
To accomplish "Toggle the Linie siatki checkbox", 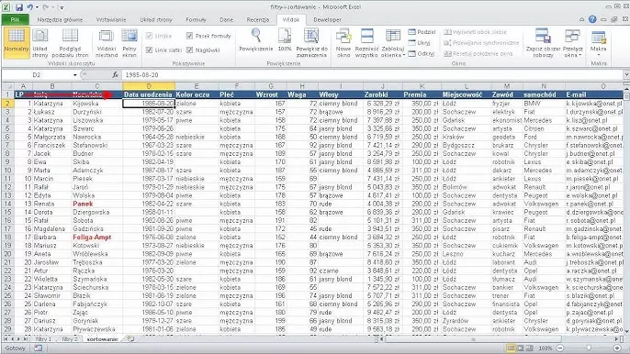I will tap(149, 50).
